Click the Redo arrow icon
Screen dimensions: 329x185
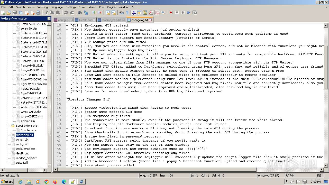coord(72,13)
